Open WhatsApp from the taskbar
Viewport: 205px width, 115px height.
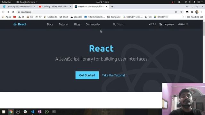point(47,112)
